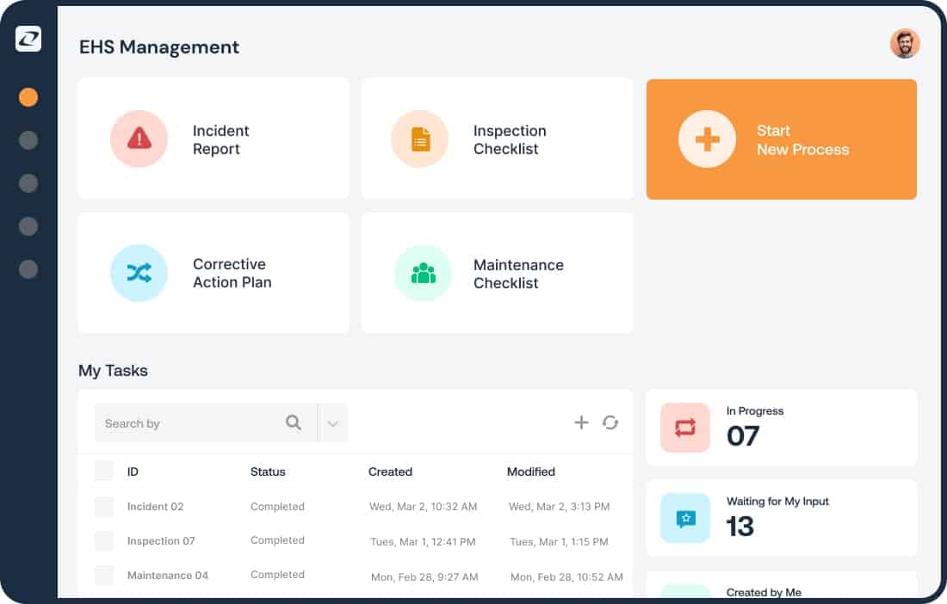Select the Inspection Checklist document icon

click(419, 139)
